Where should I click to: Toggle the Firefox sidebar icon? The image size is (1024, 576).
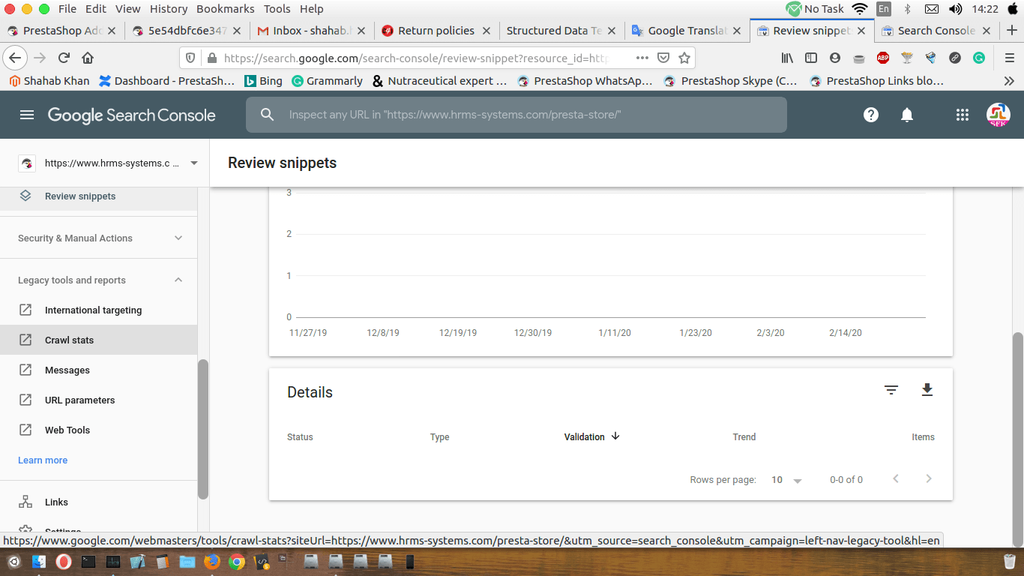(811, 58)
